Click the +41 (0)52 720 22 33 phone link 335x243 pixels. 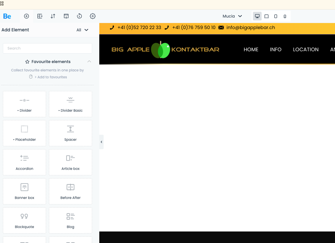pos(139,28)
